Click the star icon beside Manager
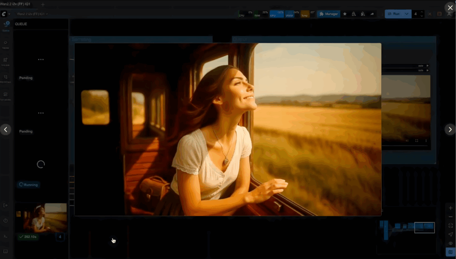456x259 pixels. [345, 14]
